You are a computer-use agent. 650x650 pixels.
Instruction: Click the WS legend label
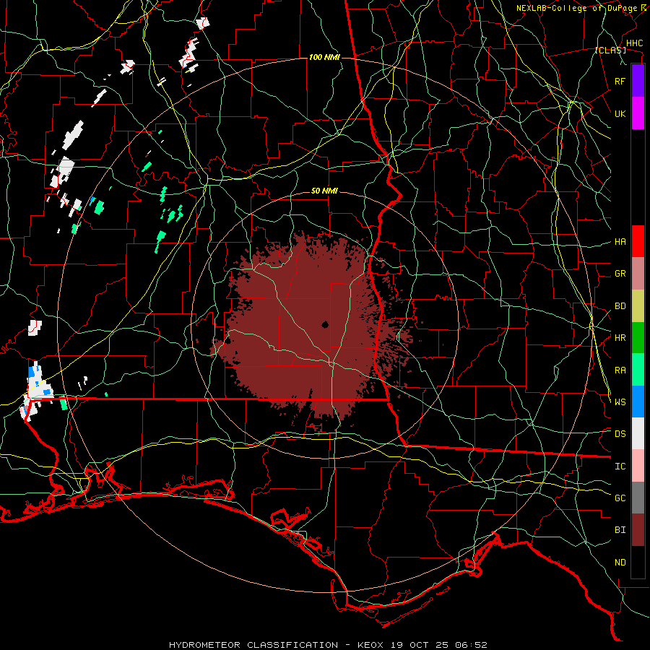(620, 402)
